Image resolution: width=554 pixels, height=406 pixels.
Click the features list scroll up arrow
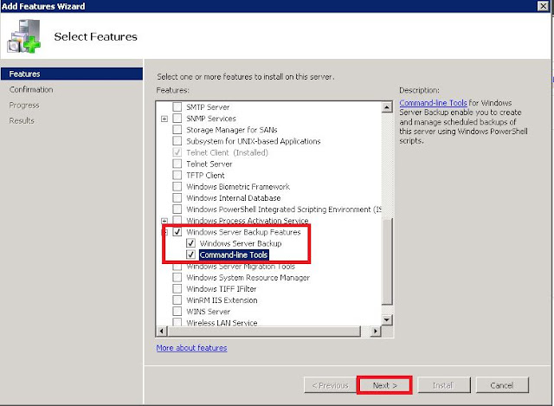coord(387,107)
